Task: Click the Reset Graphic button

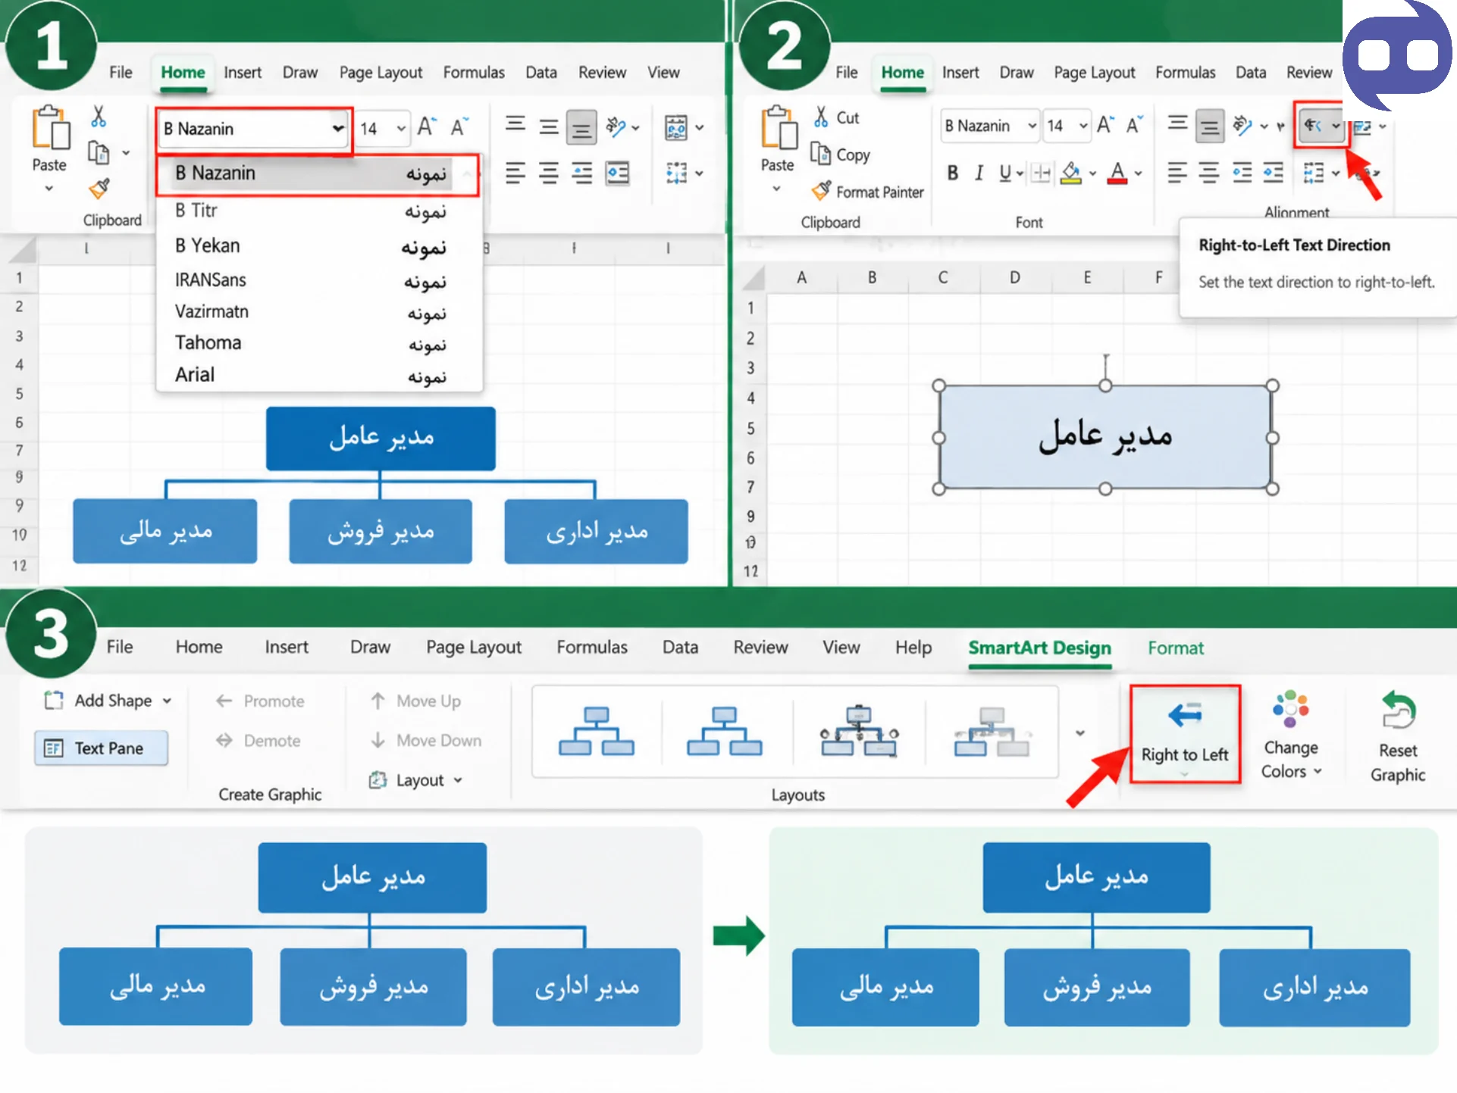Action: tap(1398, 736)
